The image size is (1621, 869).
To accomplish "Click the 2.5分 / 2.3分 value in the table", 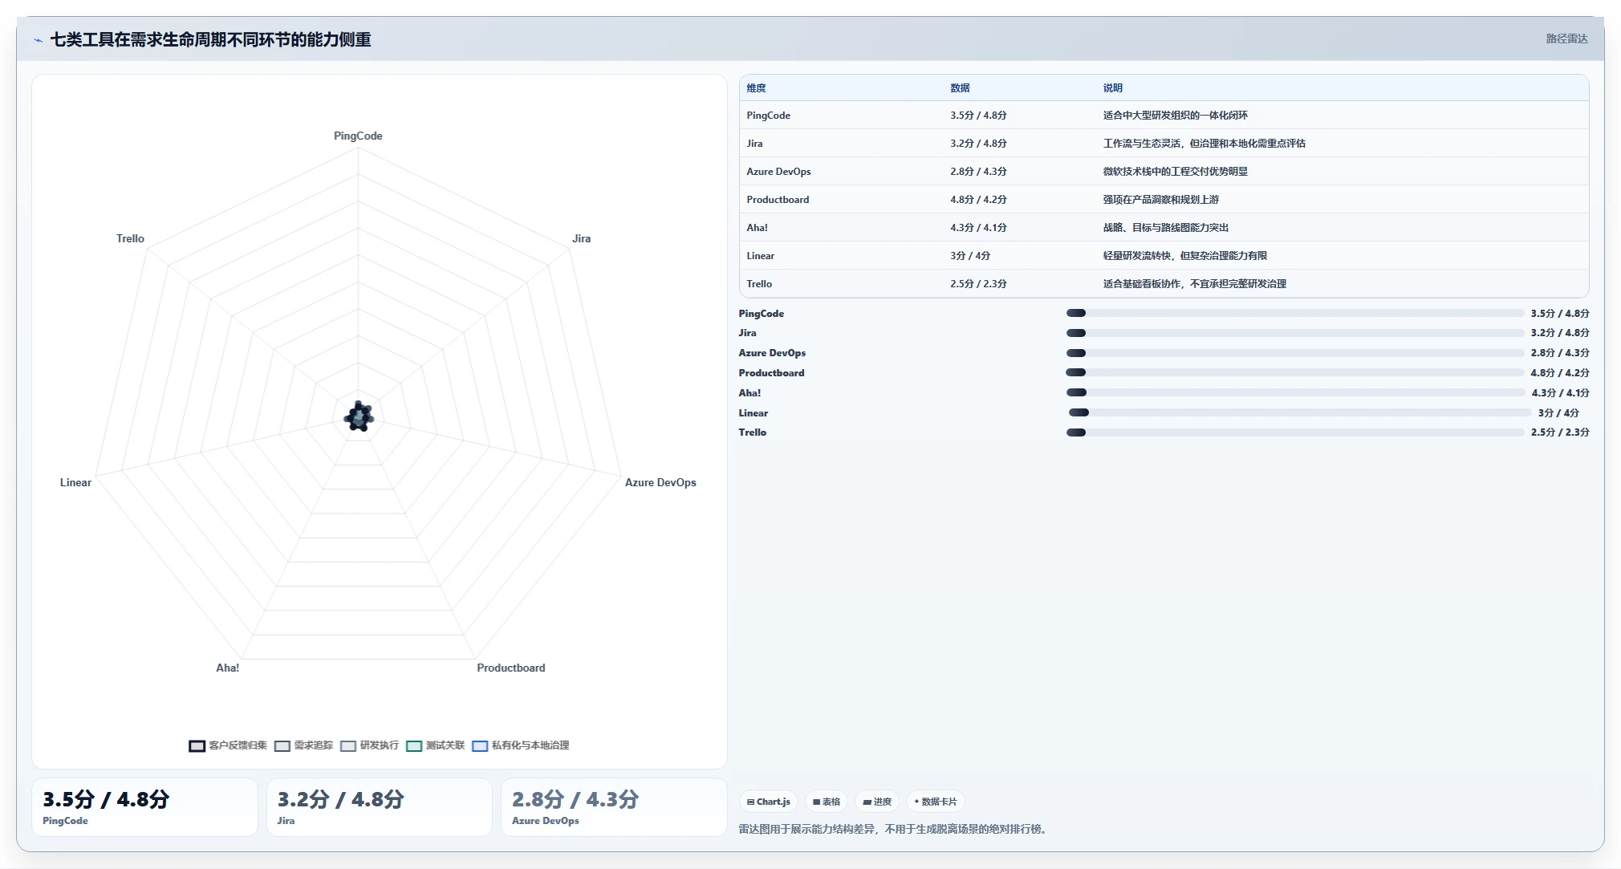I will pos(978,284).
